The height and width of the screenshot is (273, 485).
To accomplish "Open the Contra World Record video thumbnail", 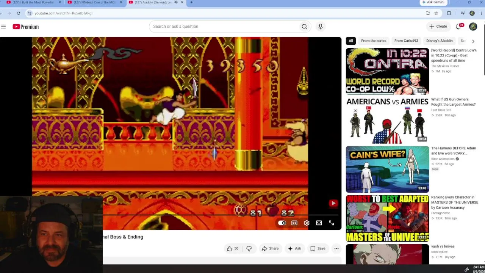I will coord(387,71).
